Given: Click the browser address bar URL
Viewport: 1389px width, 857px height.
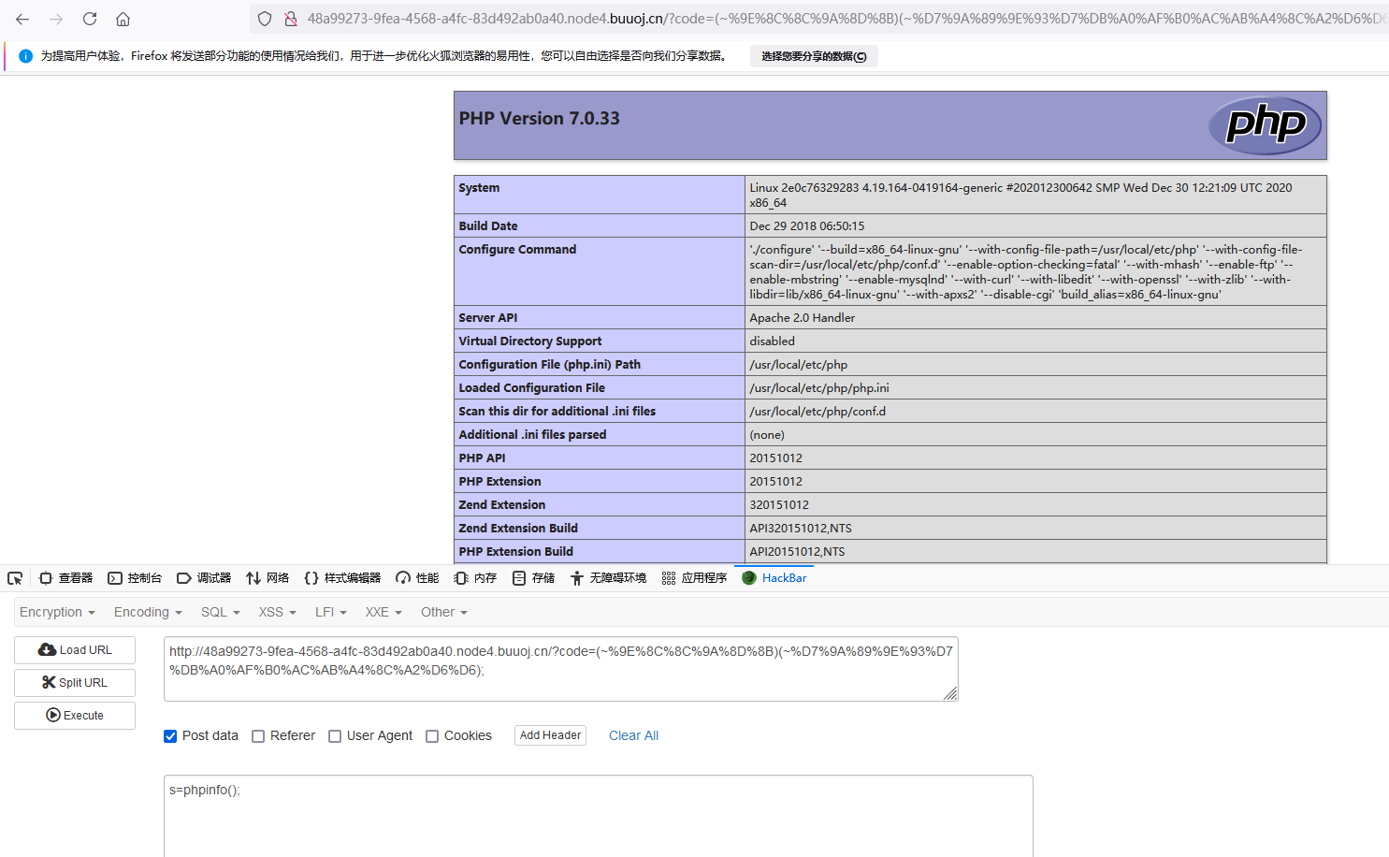Looking at the screenshot, I should click(846, 19).
